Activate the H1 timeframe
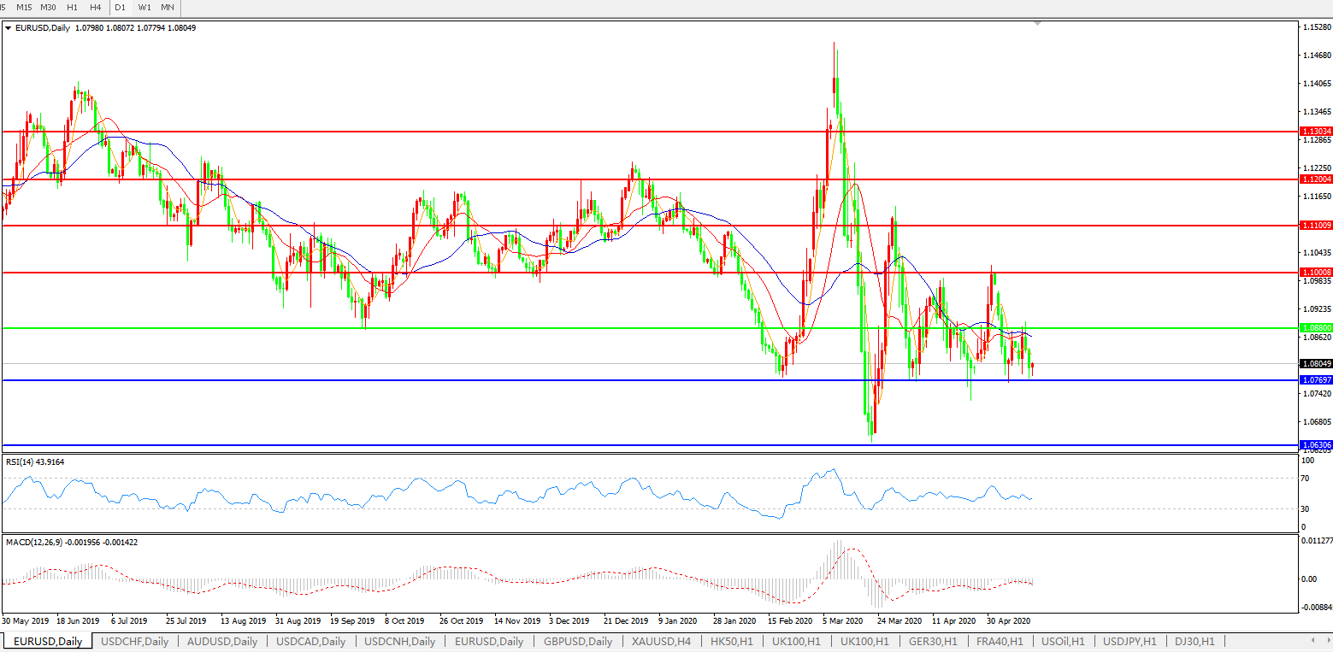This screenshot has height=652, width=1333. (73, 7)
